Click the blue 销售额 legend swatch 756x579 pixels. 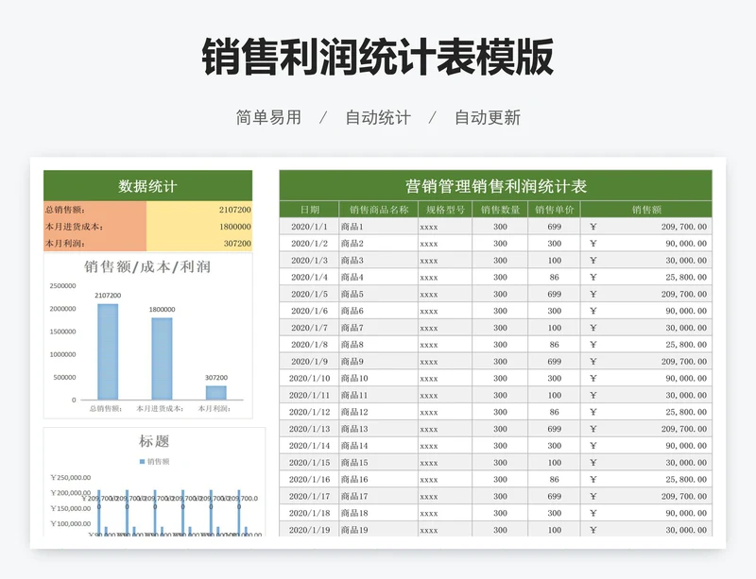coord(143,461)
